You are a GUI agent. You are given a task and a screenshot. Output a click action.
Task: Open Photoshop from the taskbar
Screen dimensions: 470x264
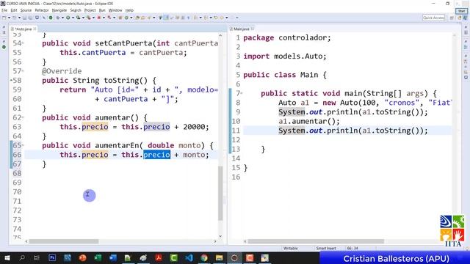pyautogui.click(x=52, y=257)
